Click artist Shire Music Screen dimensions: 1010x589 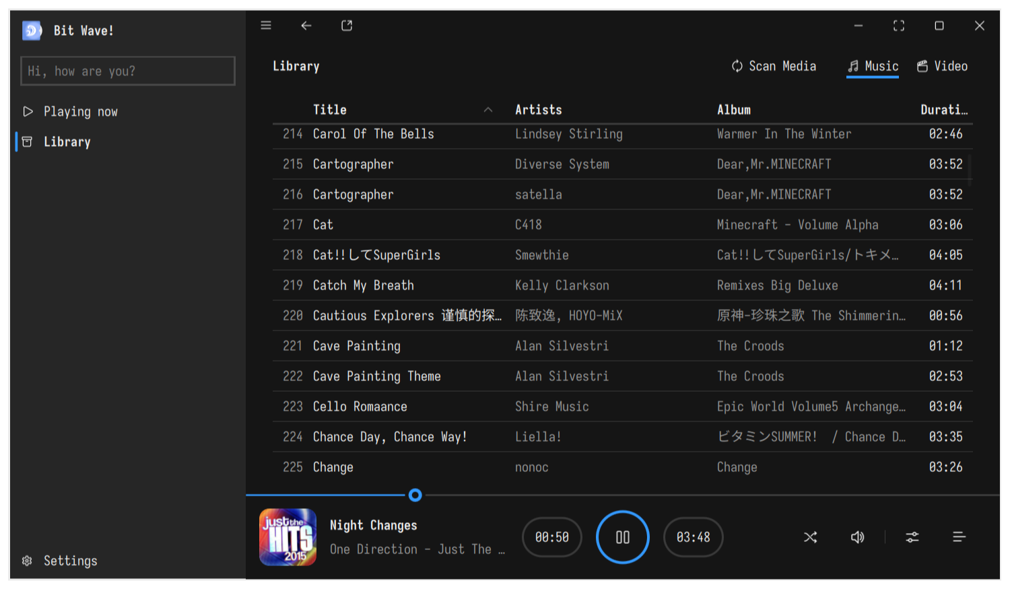[552, 407]
